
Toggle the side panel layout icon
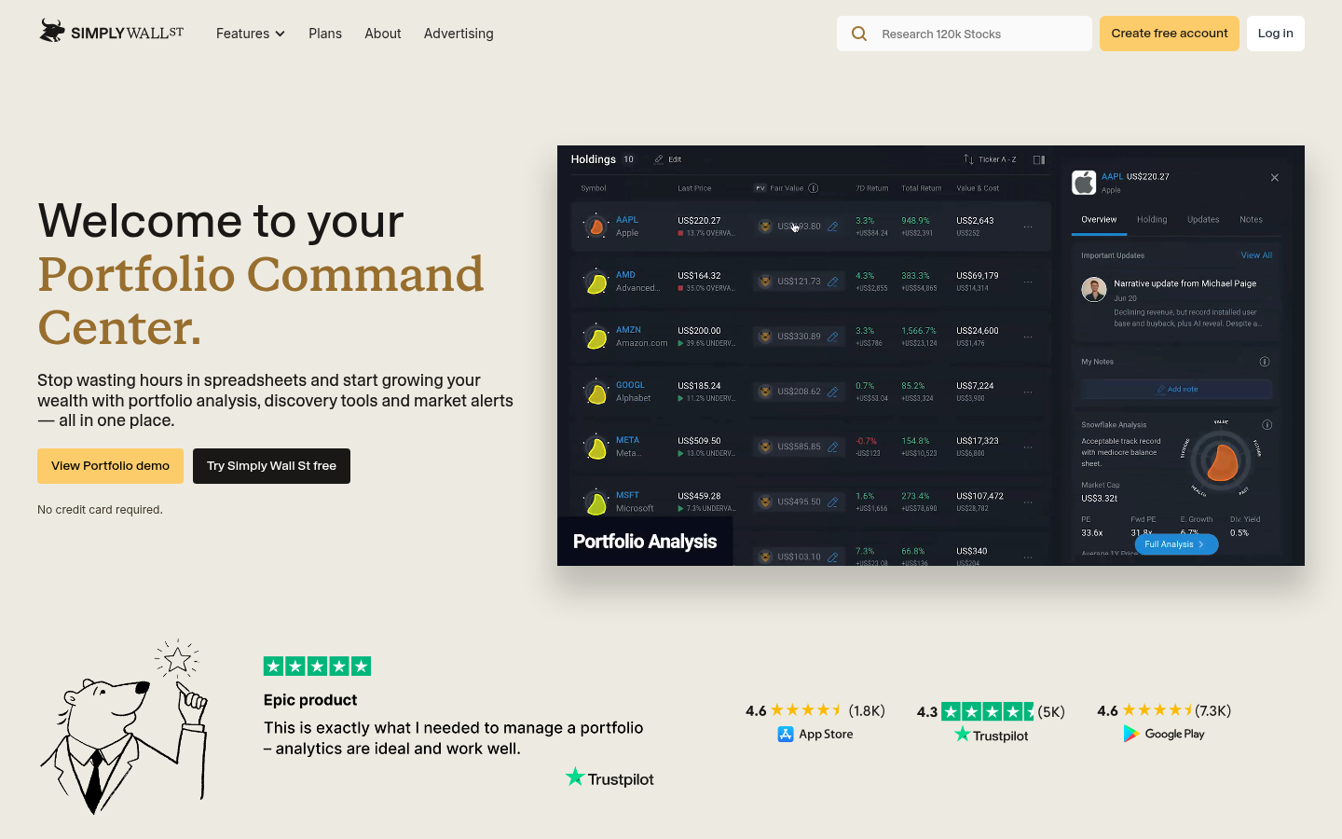[1039, 159]
